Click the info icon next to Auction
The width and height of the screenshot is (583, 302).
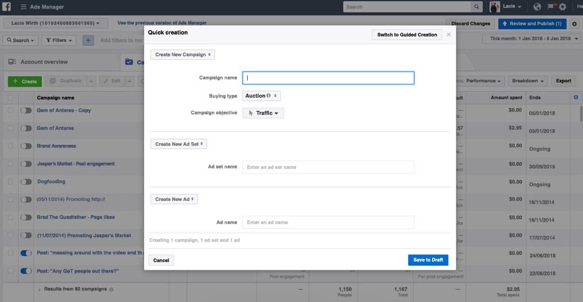[269, 95]
